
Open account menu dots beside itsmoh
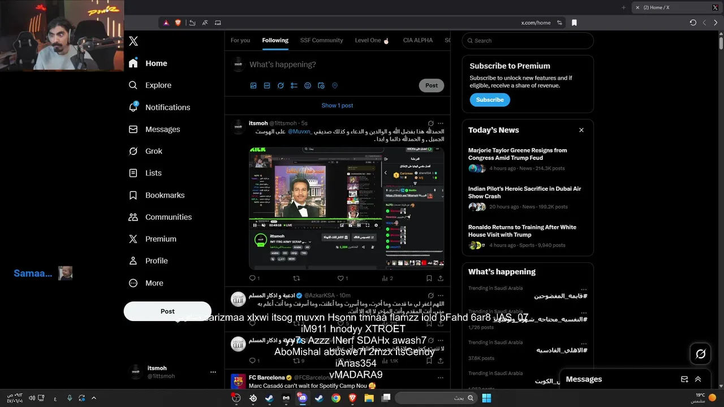coord(213,372)
